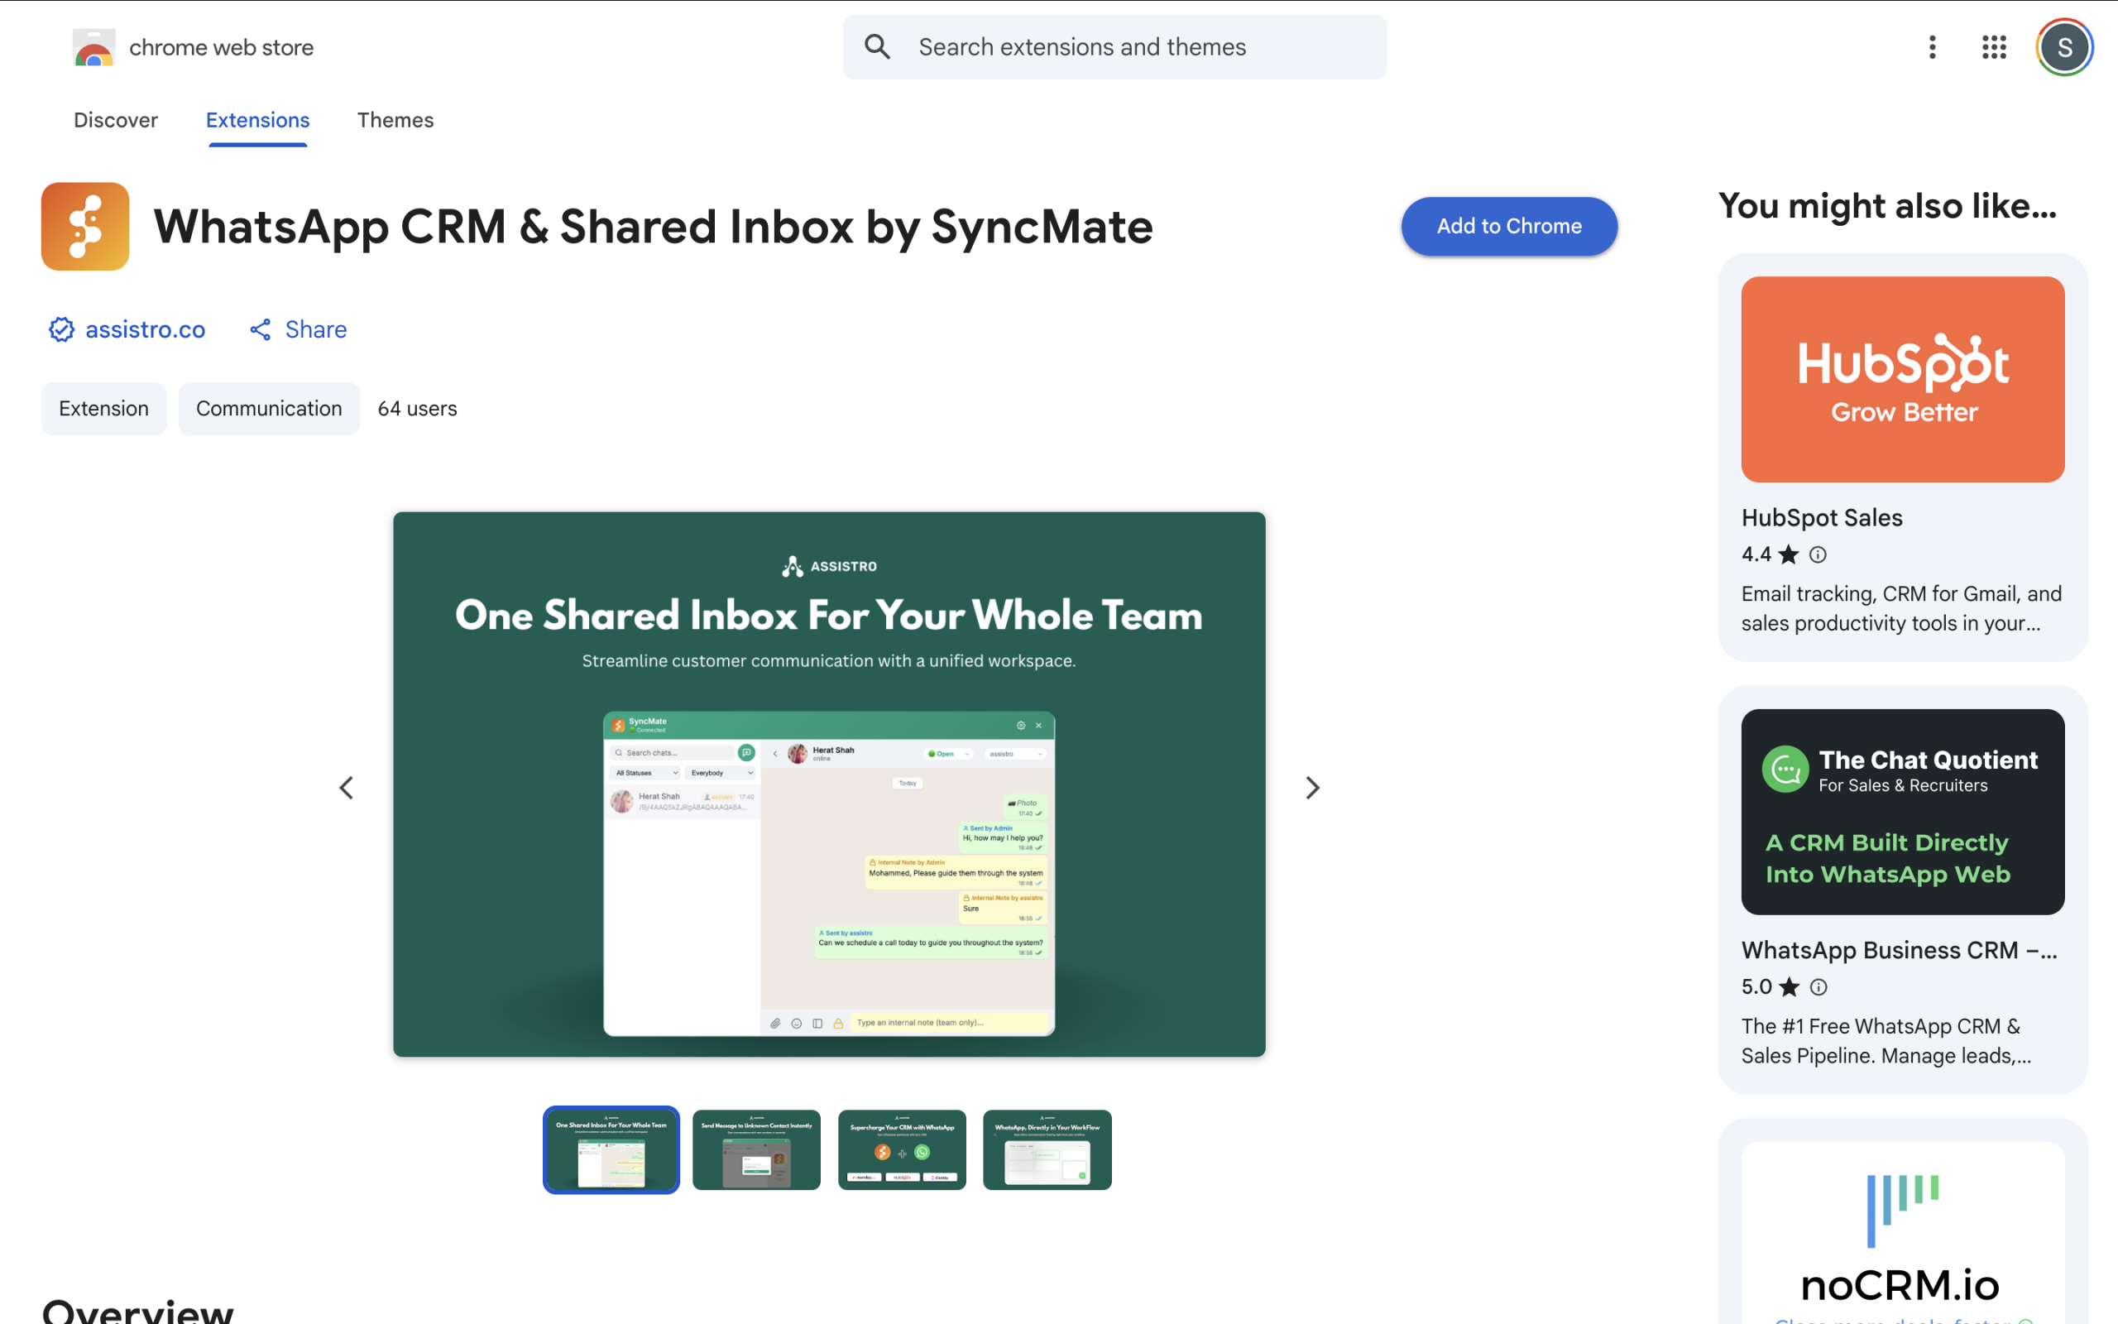The height and width of the screenshot is (1324, 2118).
Task: Switch to the Discover tab
Action: click(x=116, y=120)
